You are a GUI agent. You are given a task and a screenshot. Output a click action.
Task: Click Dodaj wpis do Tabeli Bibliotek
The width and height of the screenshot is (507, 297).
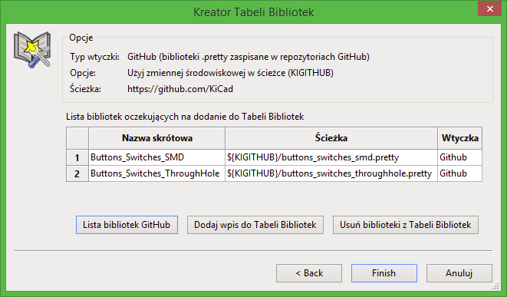[x=255, y=225]
